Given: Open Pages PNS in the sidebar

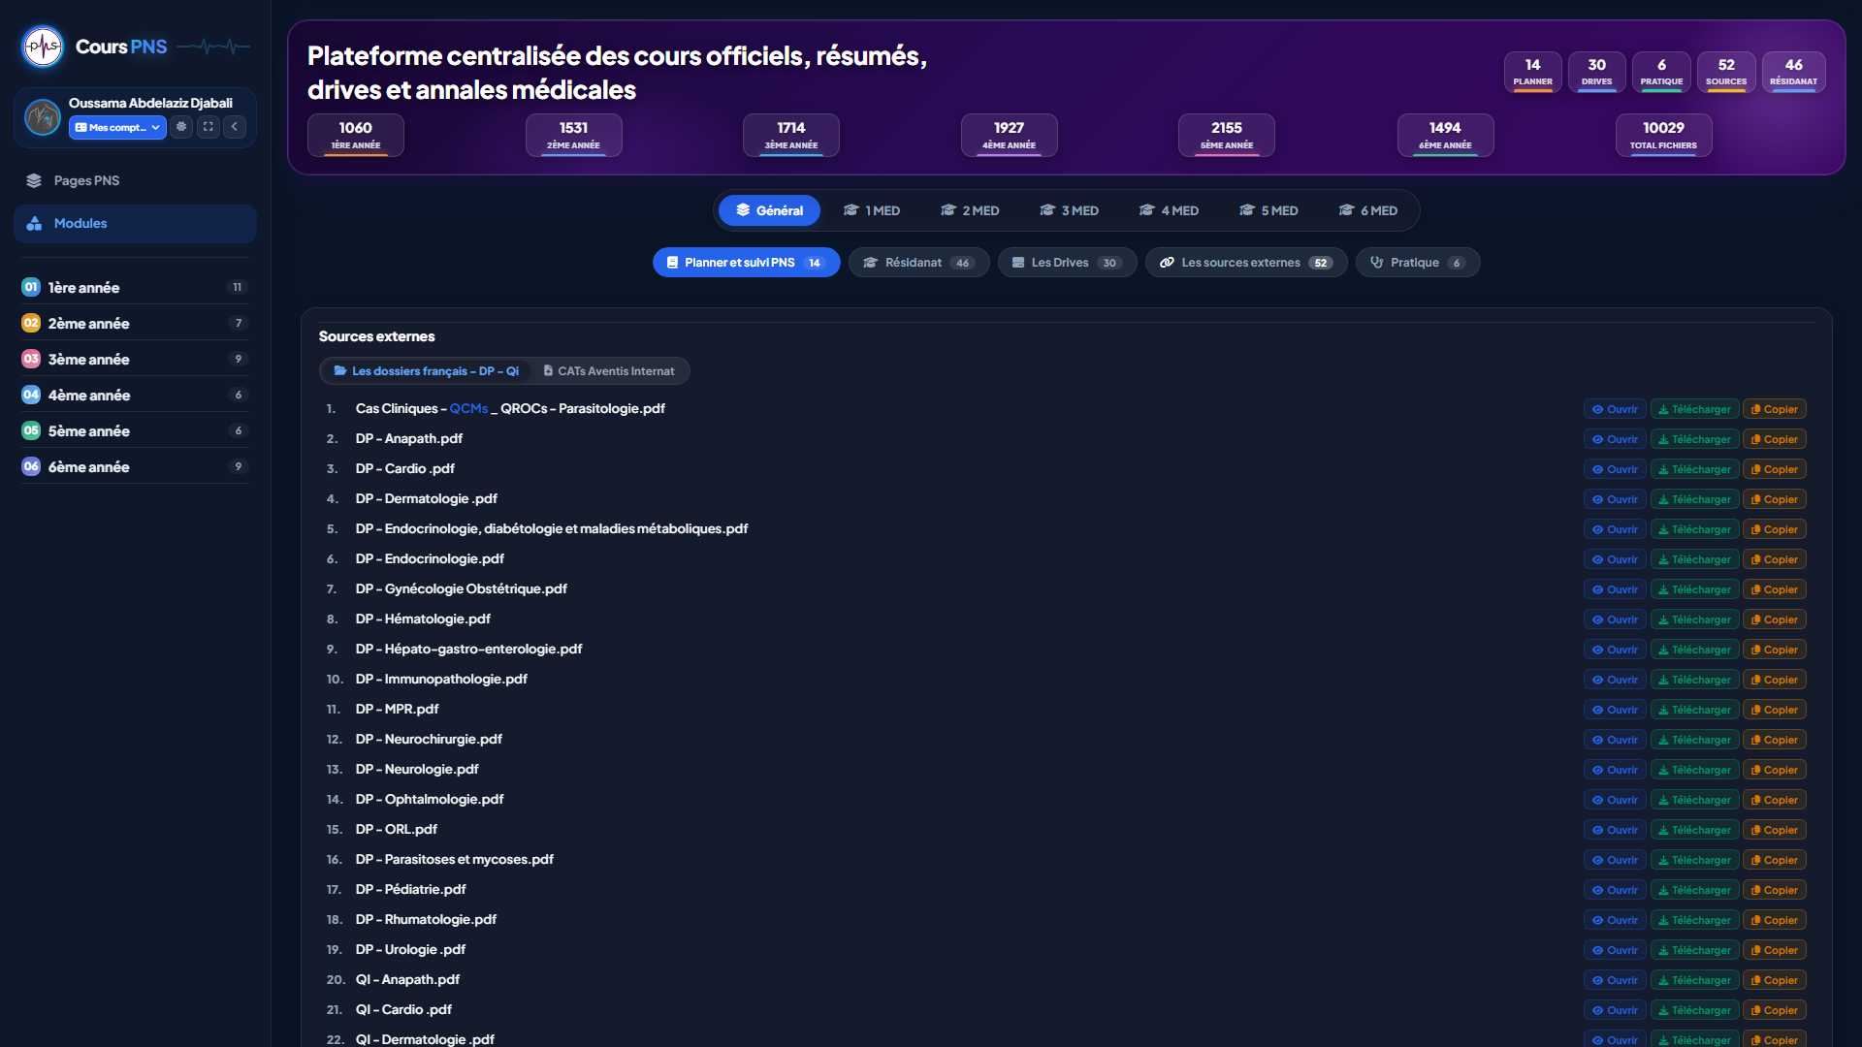Looking at the screenshot, I should 135,180.
